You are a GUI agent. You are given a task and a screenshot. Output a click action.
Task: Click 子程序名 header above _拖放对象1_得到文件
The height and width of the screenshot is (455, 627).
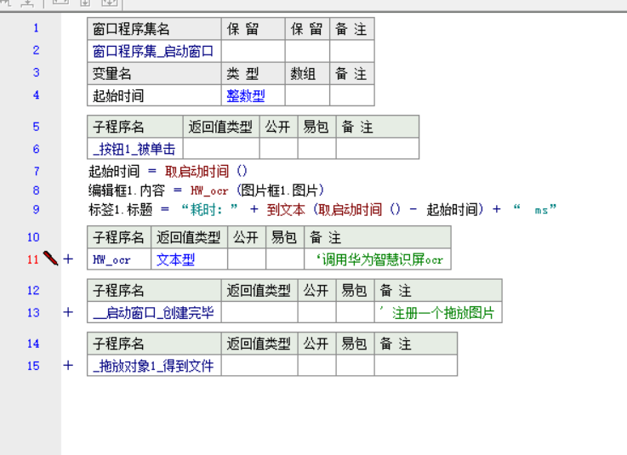pyautogui.click(x=154, y=344)
